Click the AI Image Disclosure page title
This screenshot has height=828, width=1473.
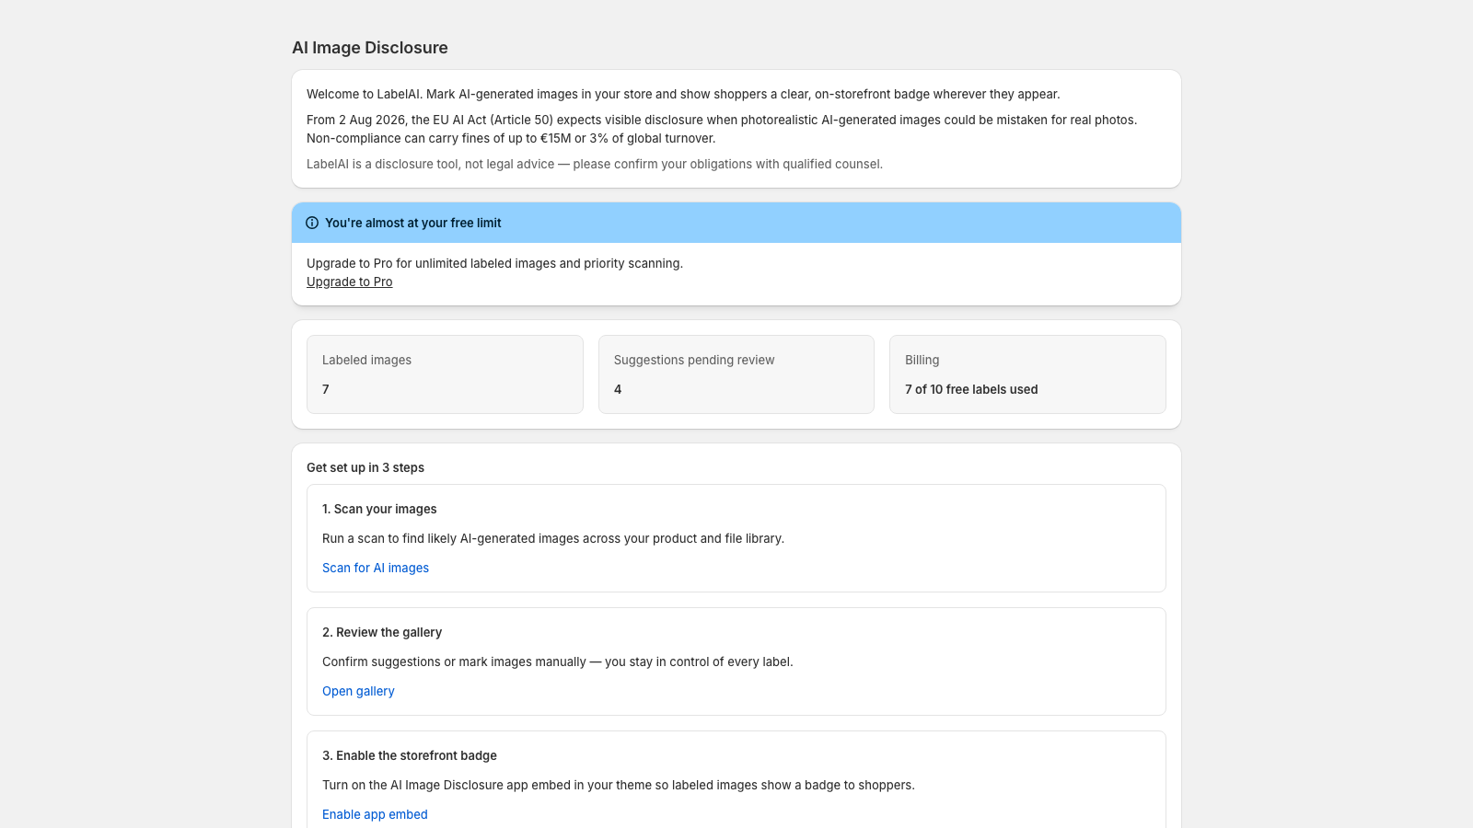click(x=370, y=48)
